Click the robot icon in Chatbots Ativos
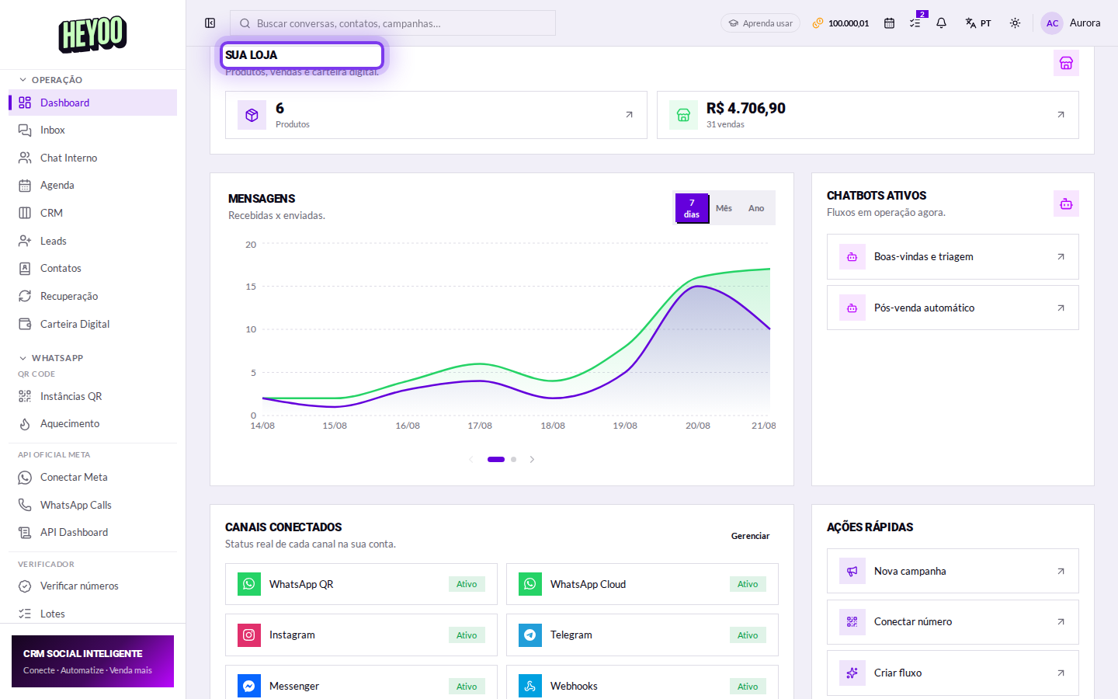The image size is (1118, 699). tap(1066, 203)
